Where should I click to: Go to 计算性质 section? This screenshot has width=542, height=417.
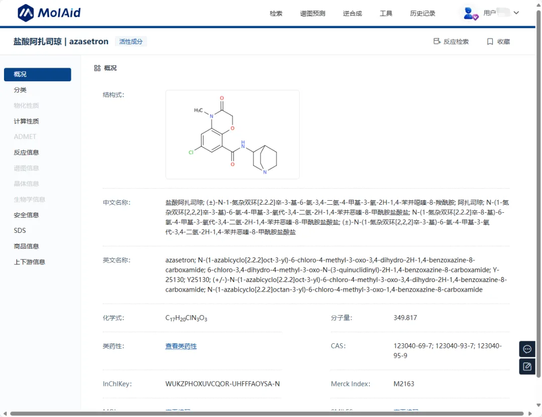tap(26, 121)
